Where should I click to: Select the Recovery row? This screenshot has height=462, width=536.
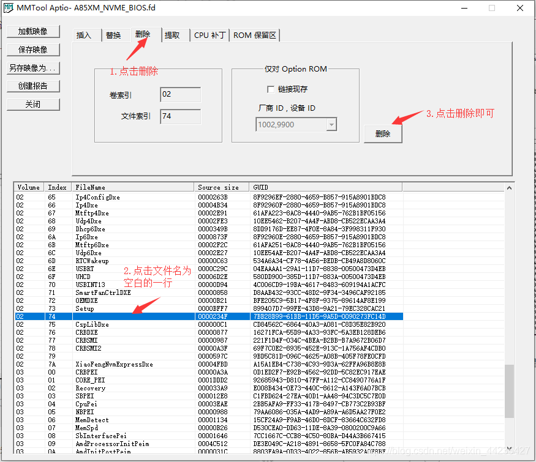(x=209, y=388)
